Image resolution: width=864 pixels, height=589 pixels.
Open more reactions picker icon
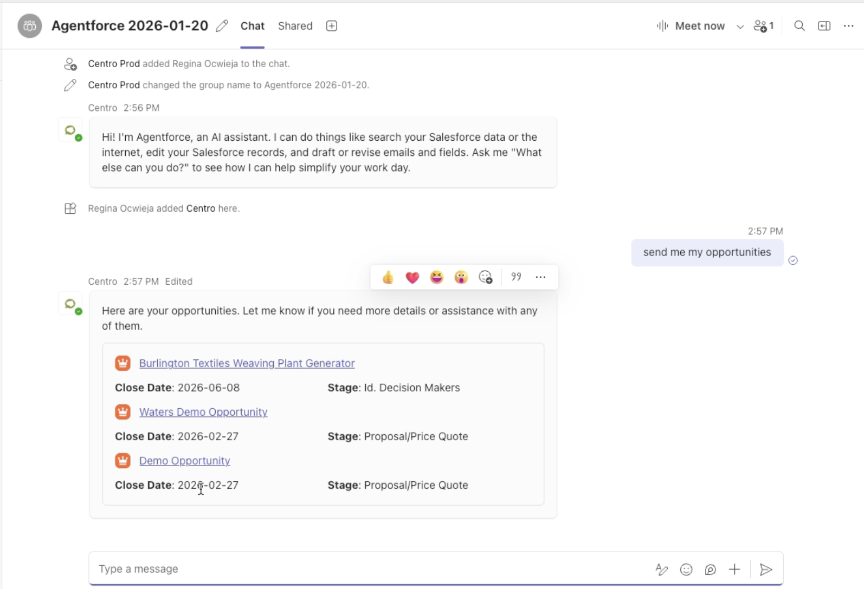(x=486, y=277)
